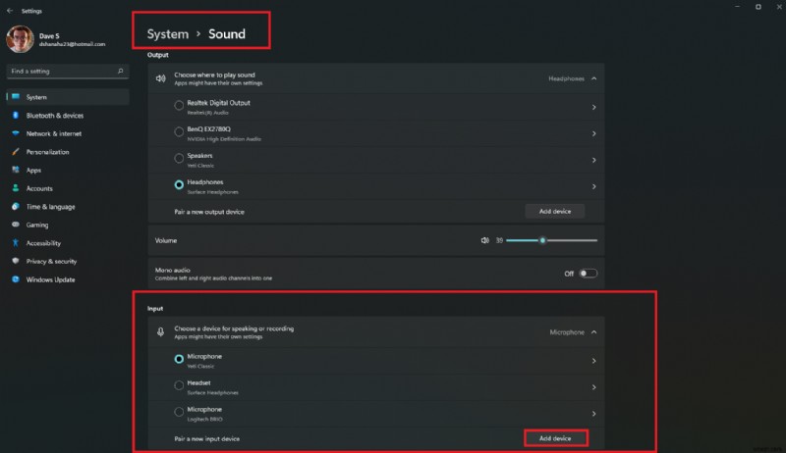Click the Privacy & security shield icon
This screenshot has height=453, width=786.
coord(16,261)
